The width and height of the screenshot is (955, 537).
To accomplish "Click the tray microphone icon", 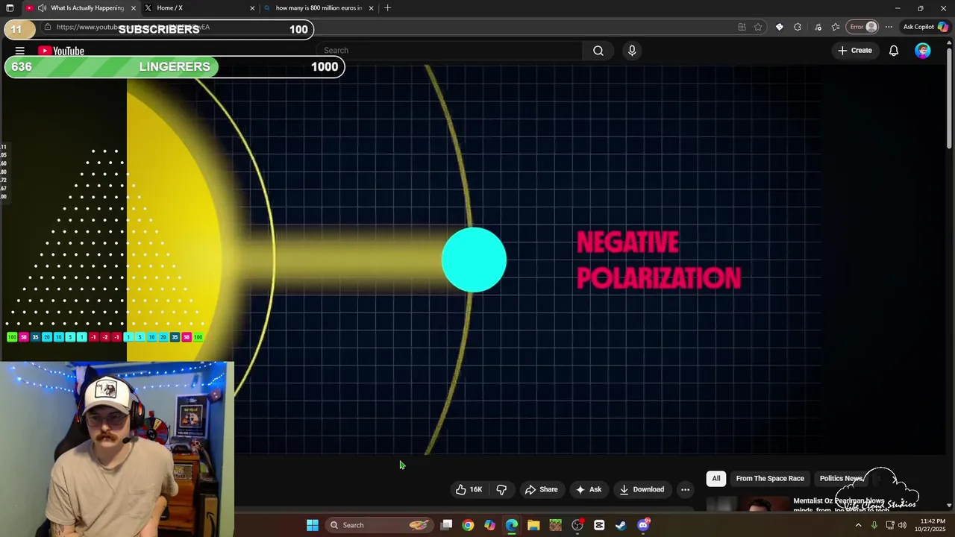I will pos(874,525).
